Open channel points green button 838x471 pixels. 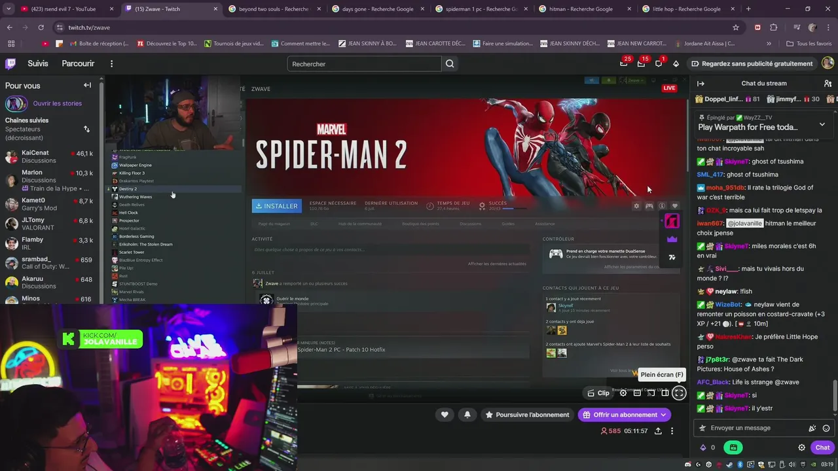click(x=733, y=447)
